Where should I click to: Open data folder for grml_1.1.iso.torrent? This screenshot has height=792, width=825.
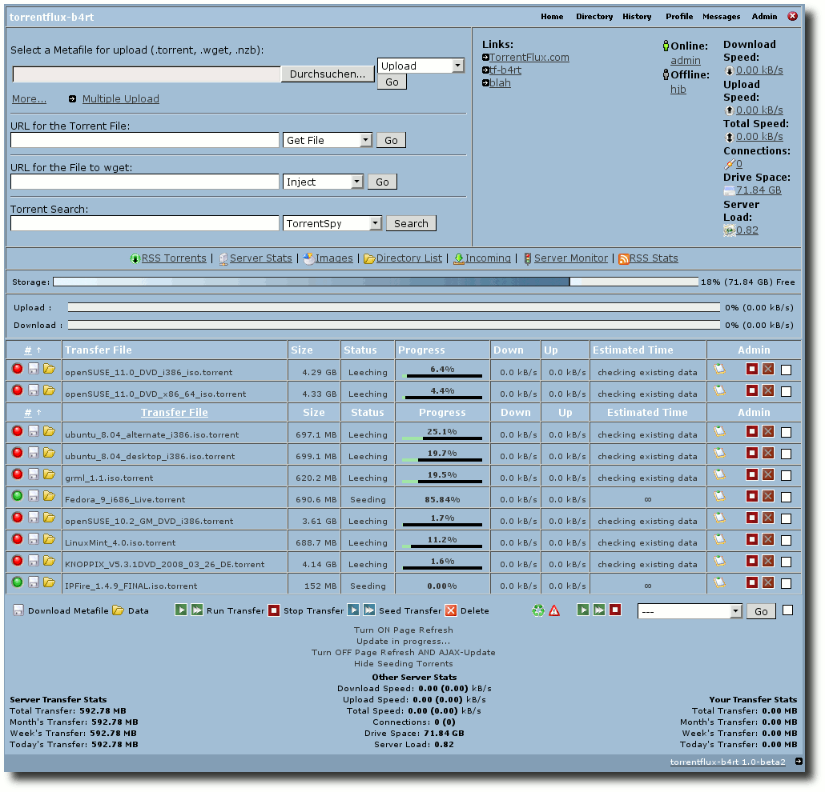[x=49, y=474]
